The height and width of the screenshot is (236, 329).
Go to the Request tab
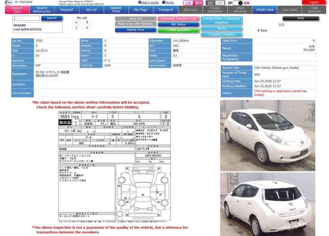pos(66,10)
